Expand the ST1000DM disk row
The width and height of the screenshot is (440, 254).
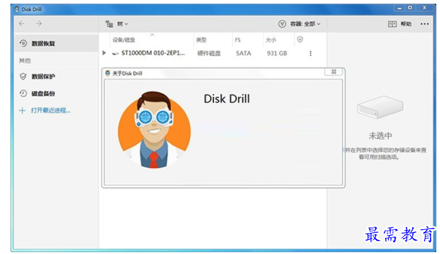[x=104, y=53]
